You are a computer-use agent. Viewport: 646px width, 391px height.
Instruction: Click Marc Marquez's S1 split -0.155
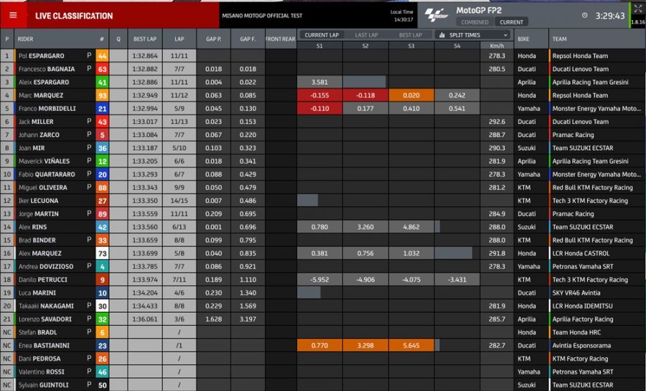[319, 95]
